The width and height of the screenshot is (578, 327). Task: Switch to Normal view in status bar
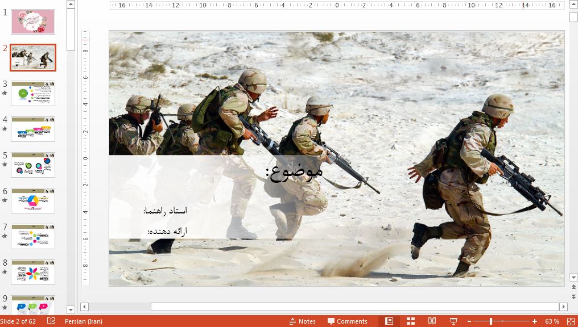pyautogui.click(x=389, y=321)
